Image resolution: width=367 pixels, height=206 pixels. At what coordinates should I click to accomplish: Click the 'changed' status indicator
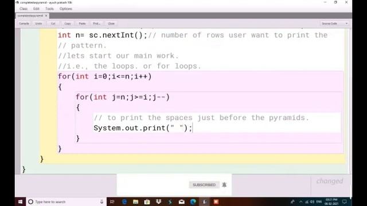coord(330,181)
